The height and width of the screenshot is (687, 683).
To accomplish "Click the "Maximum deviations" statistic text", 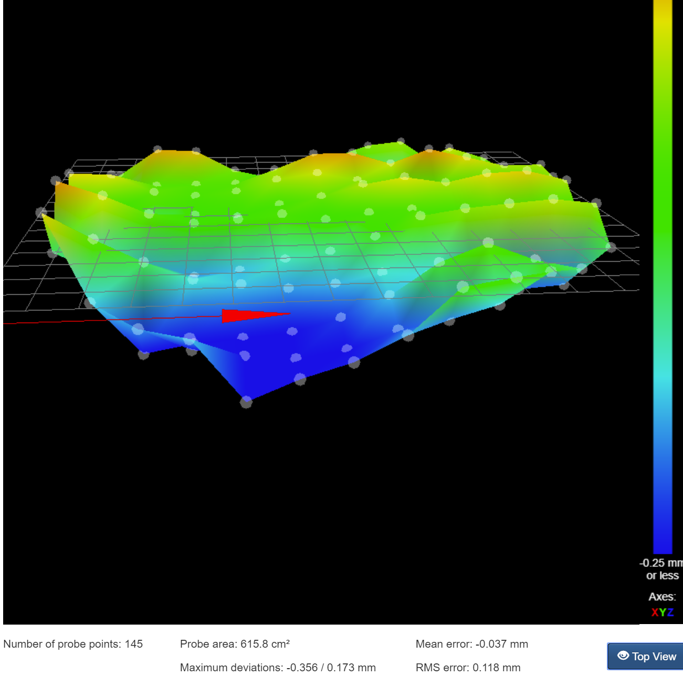I will 278,668.
